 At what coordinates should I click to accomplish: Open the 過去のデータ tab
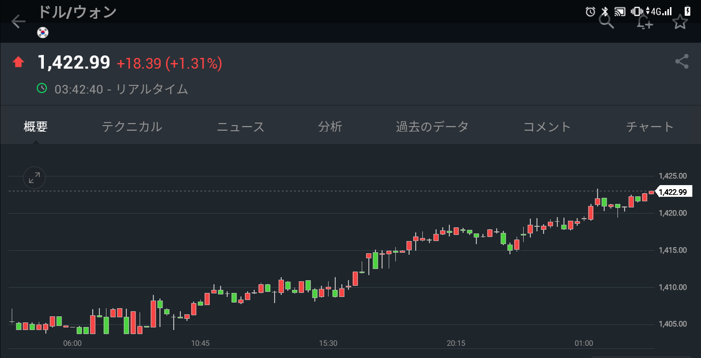coord(432,127)
